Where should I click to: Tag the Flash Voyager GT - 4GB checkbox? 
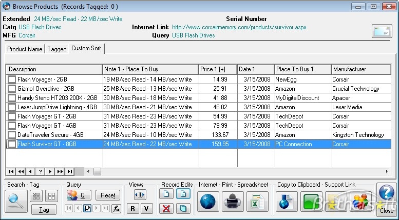tap(12, 126)
